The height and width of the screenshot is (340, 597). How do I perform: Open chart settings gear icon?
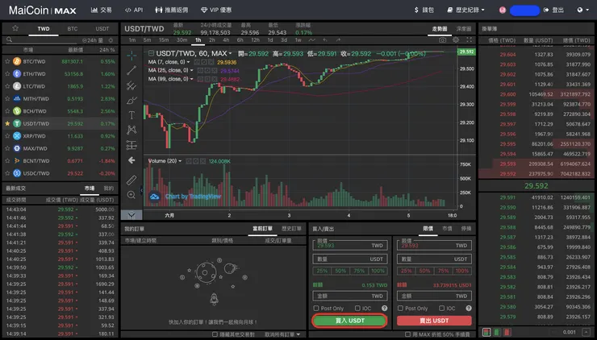[456, 40]
